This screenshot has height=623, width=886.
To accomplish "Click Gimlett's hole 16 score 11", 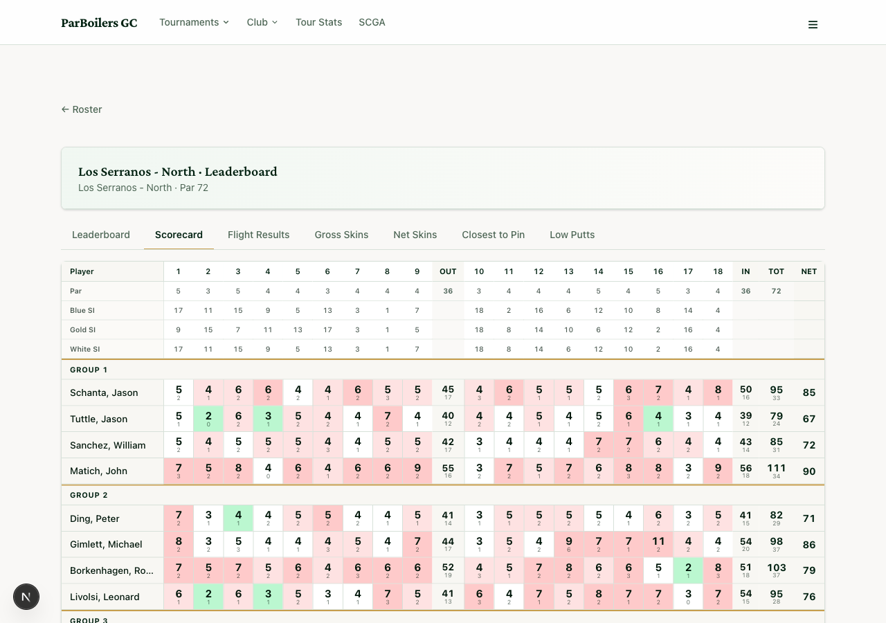I will tap(658, 544).
